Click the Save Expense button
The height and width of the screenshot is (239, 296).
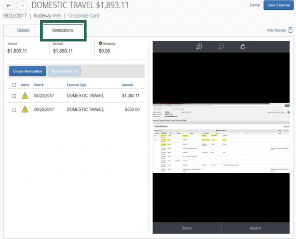click(278, 5)
